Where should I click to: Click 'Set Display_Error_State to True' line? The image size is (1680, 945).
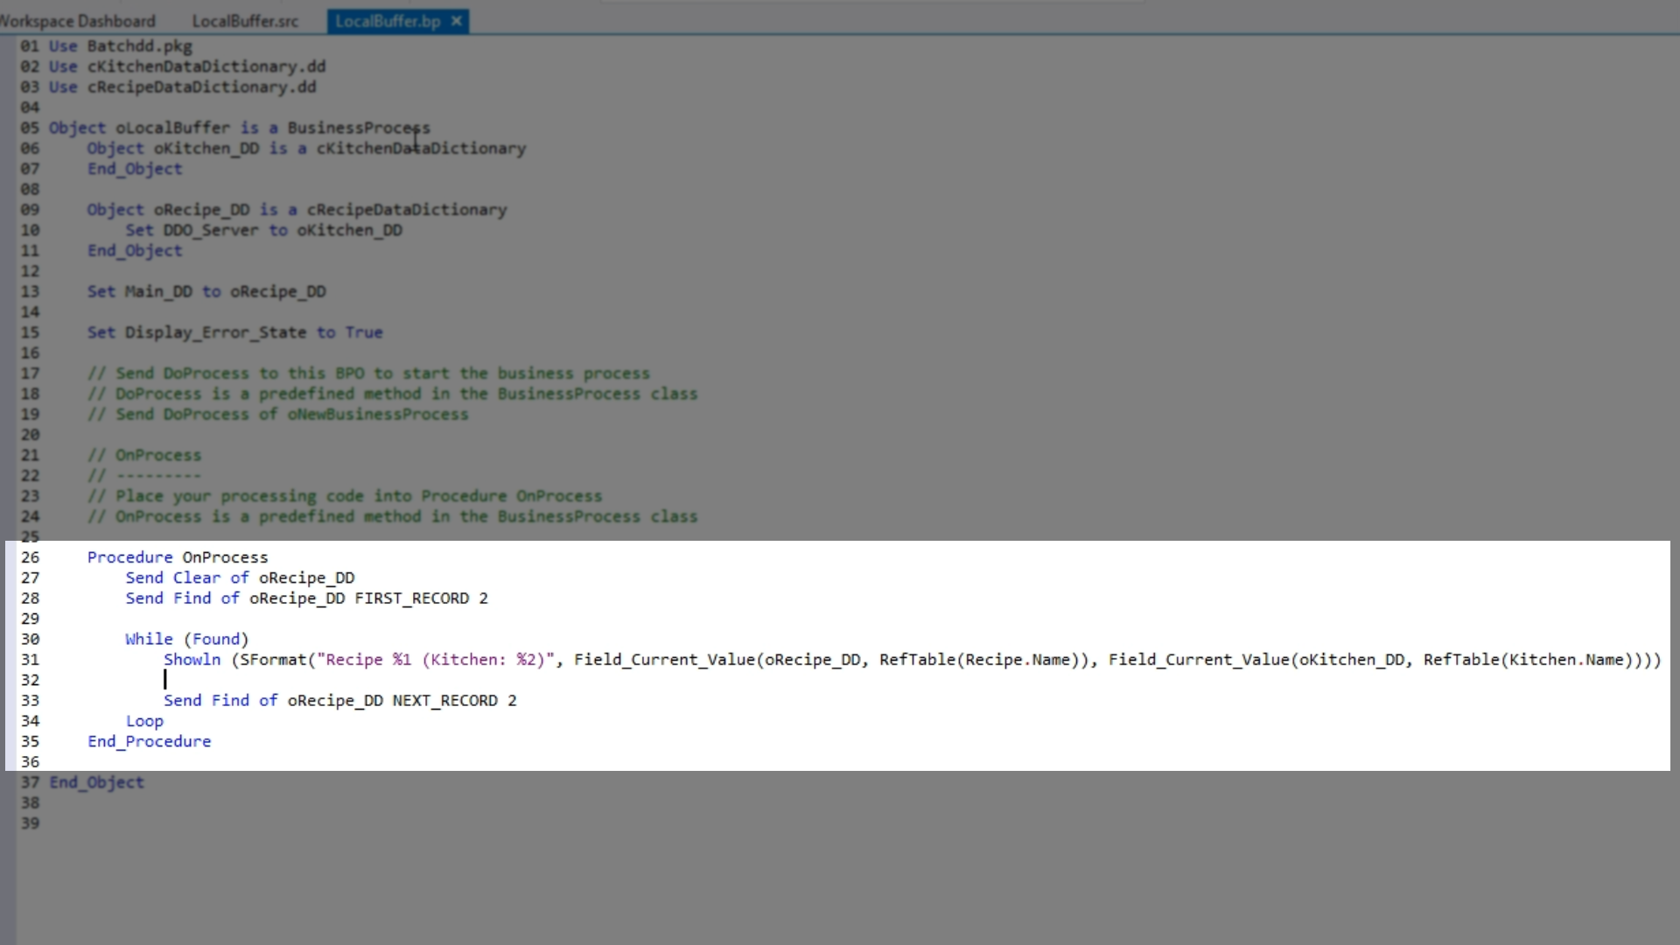pos(234,332)
